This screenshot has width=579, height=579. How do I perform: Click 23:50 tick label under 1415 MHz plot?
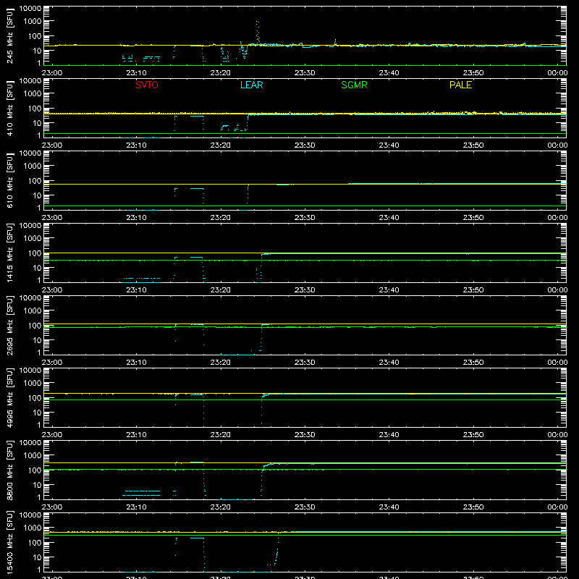pos(473,290)
